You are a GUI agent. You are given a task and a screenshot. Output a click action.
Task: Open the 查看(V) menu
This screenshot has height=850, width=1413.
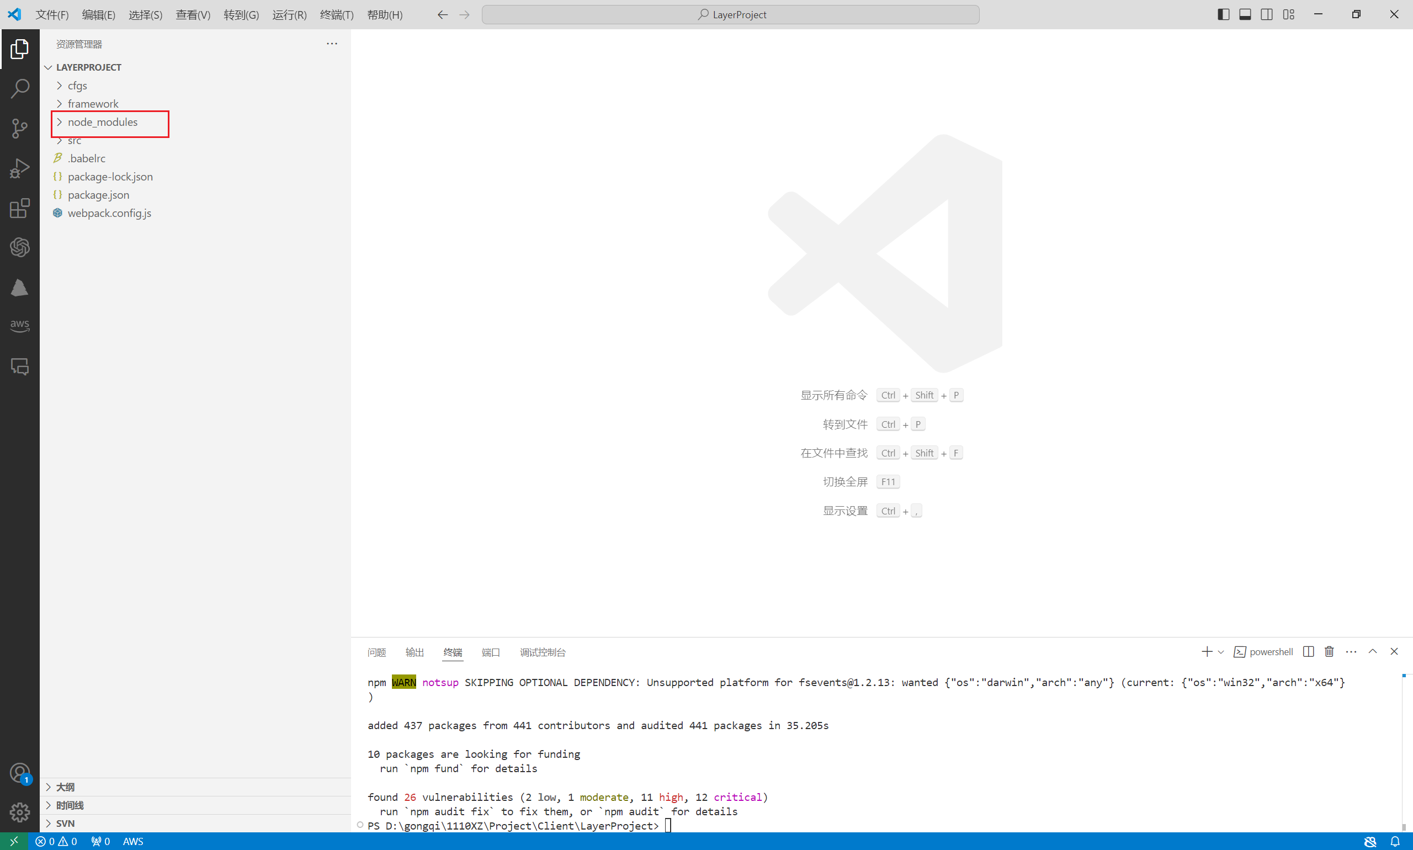tap(193, 14)
